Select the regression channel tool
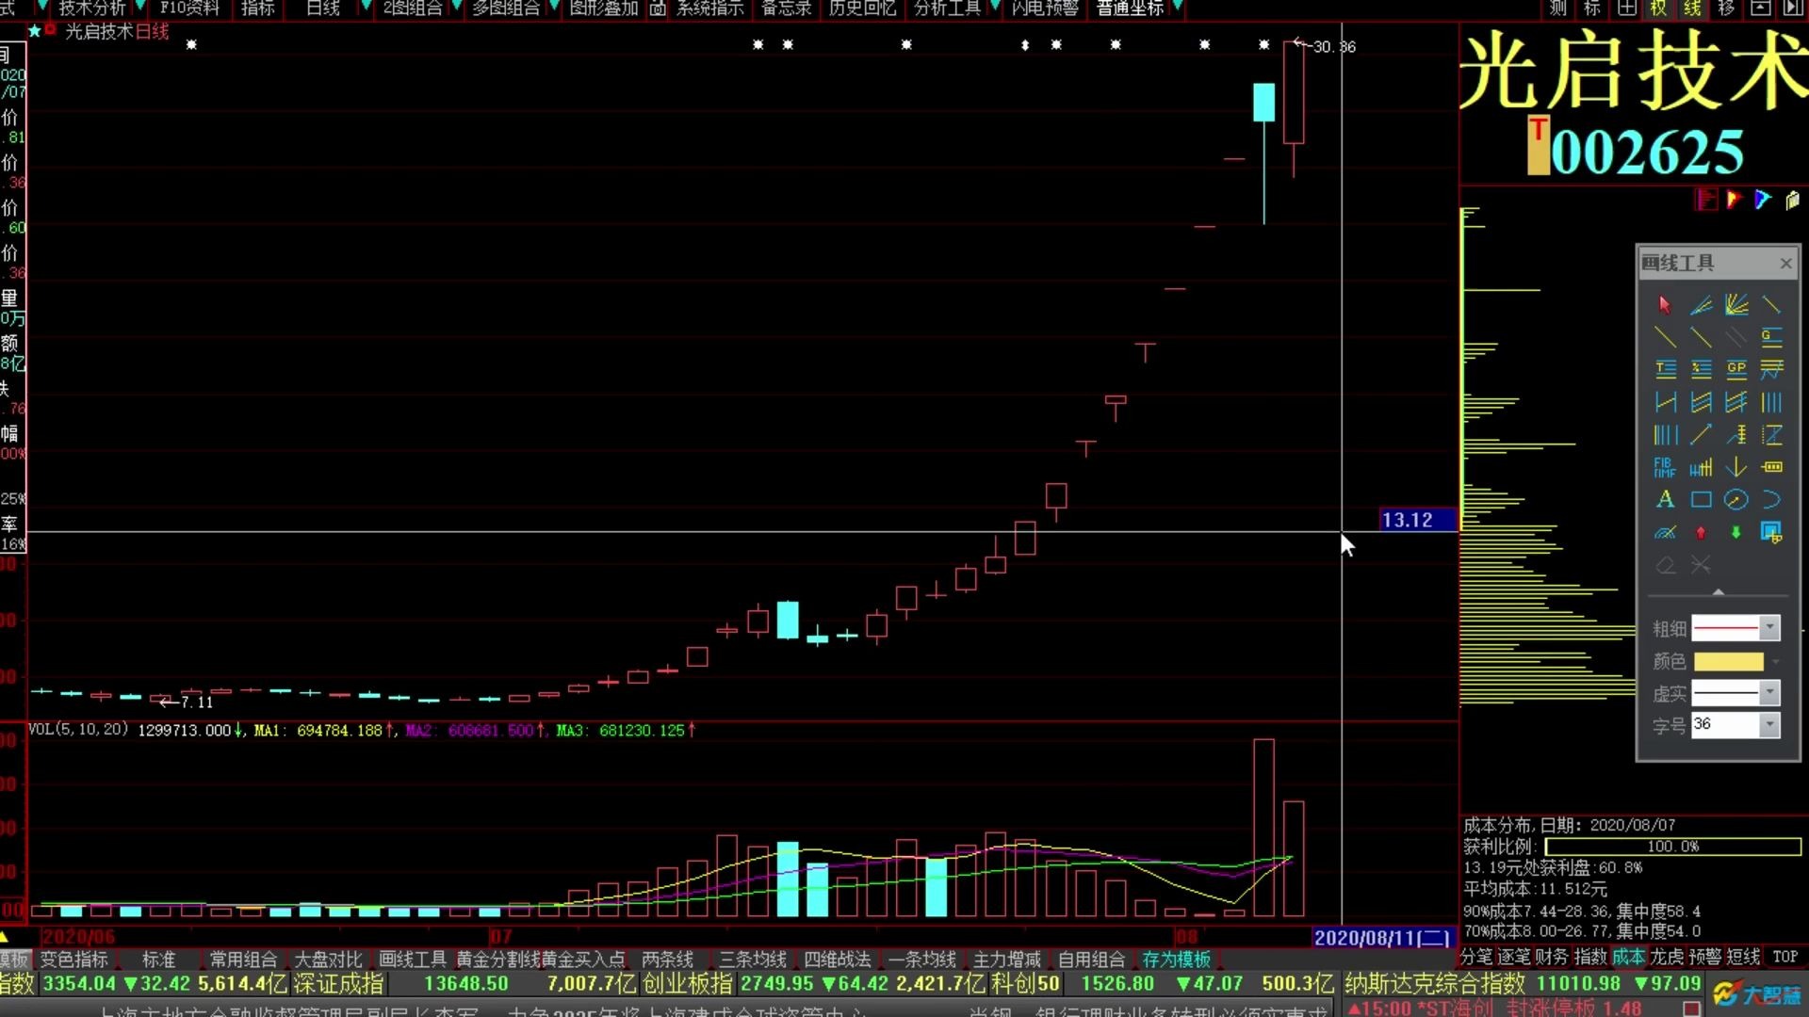The width and height of the screenshot is (1809, 1017). 1701,402
